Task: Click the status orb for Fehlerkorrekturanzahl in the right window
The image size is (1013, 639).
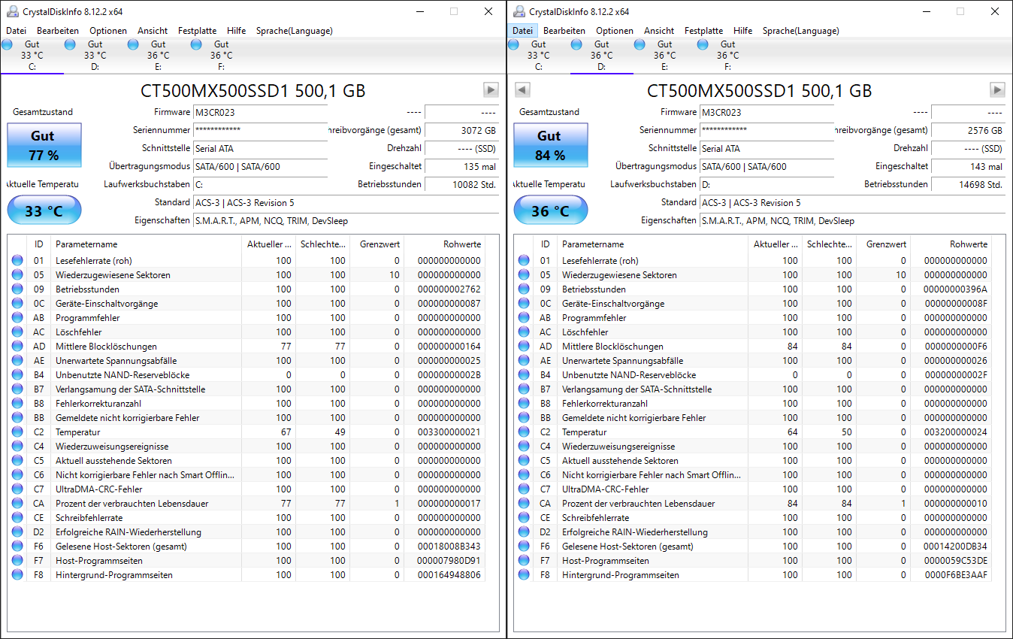Action: [524, 404]
